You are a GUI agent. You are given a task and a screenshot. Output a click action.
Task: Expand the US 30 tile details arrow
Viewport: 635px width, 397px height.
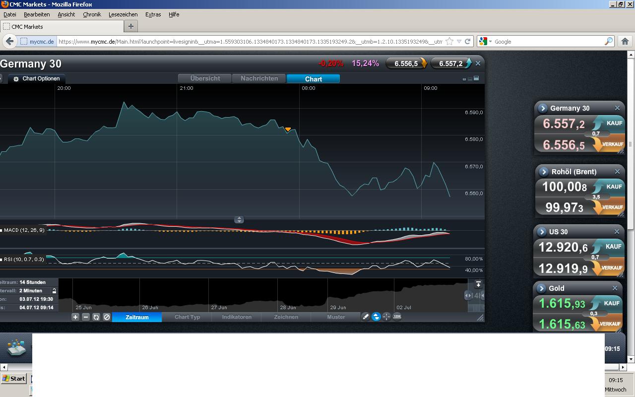click(542, 232)
